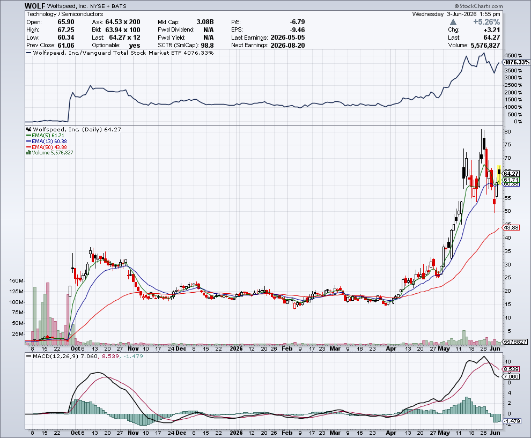531x438 pixels.
Task: Click the Chg value +3.21
Action: (x=491, y=30)
